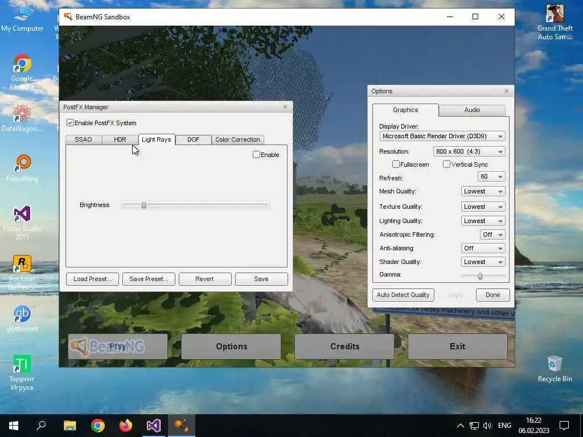Open volume tray icon
The width and height of the screenshot is (583, 437).
[487, 426]
